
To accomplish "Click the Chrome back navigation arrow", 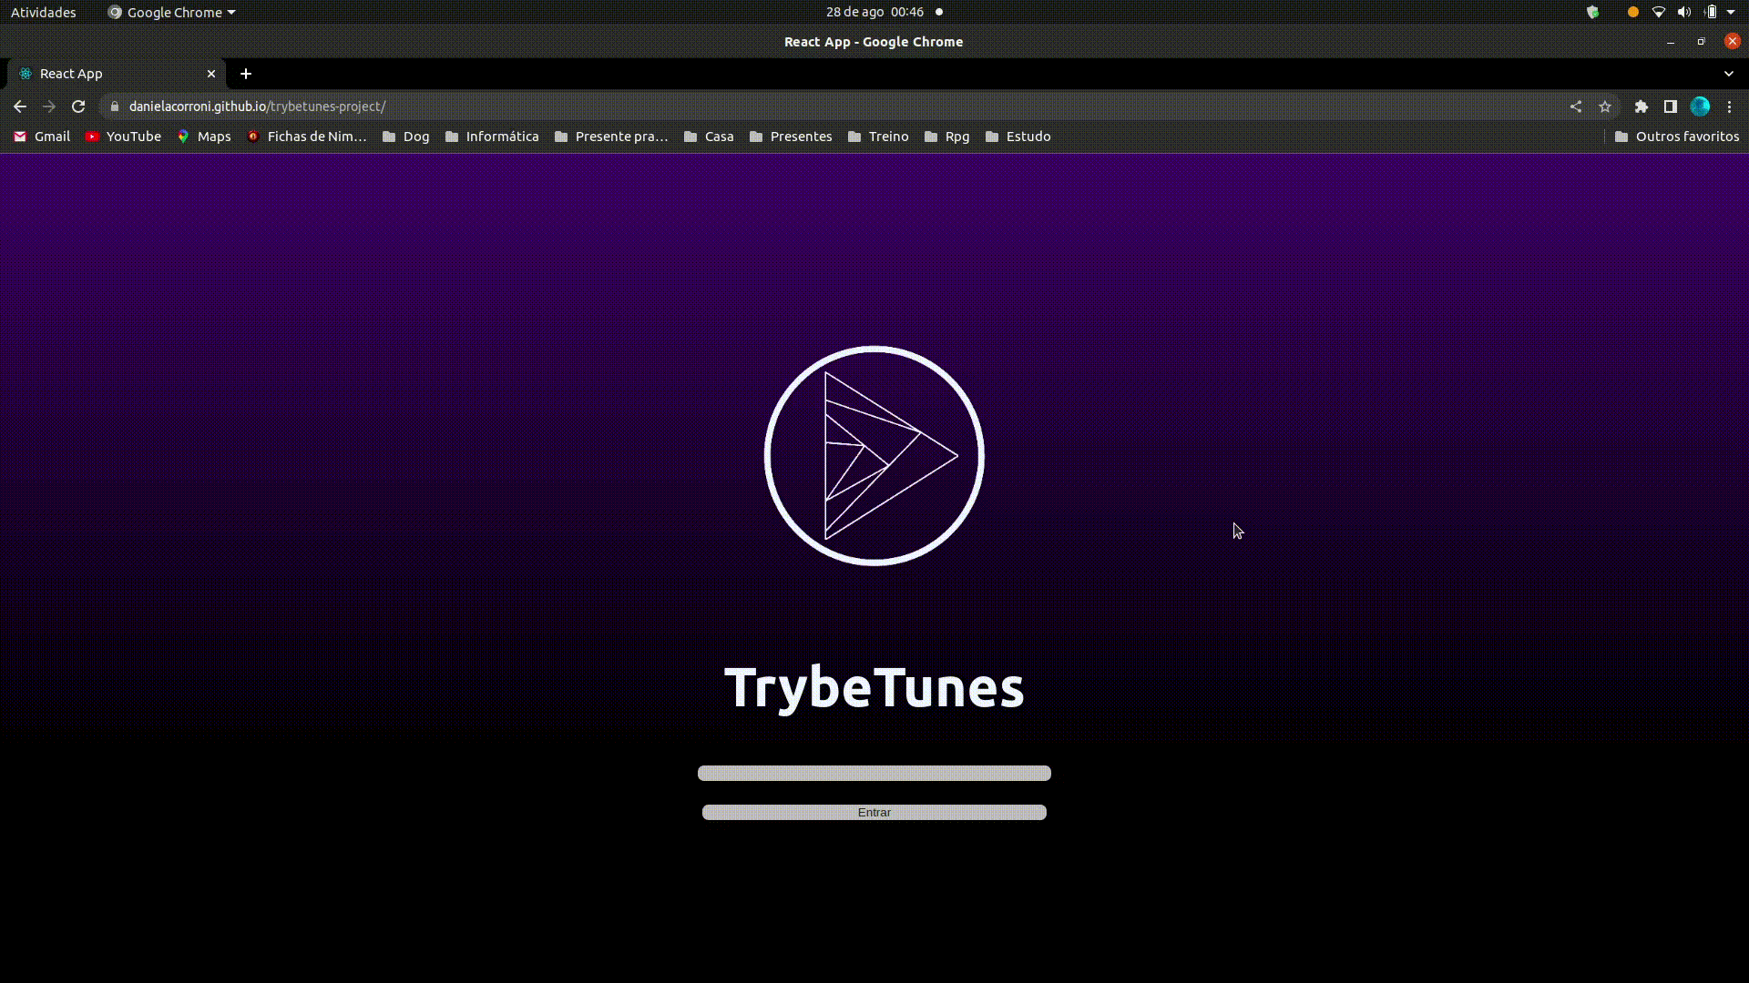I will pyautogui.click(x=19, y=106).
